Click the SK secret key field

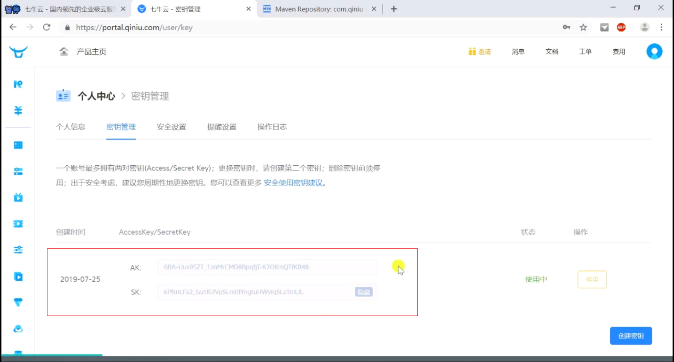267,292
